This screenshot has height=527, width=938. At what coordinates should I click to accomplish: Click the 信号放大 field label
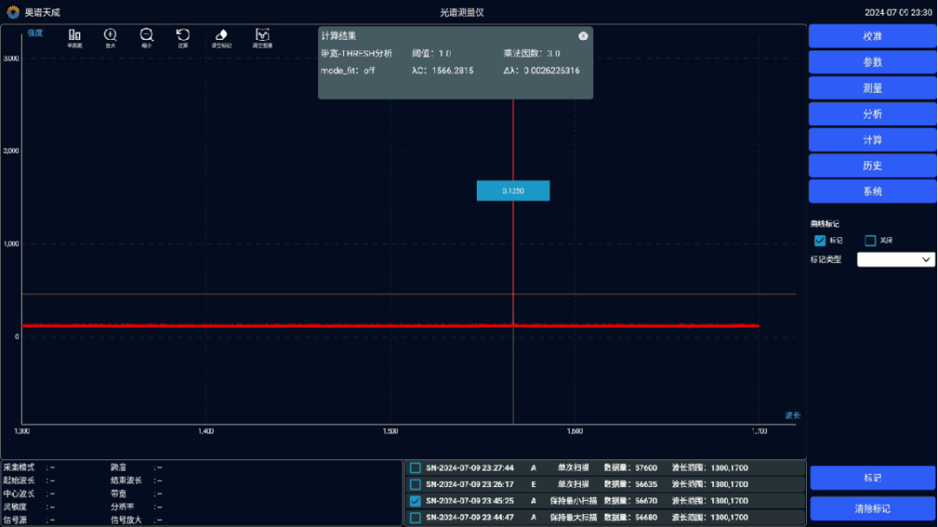pos(126,520)
